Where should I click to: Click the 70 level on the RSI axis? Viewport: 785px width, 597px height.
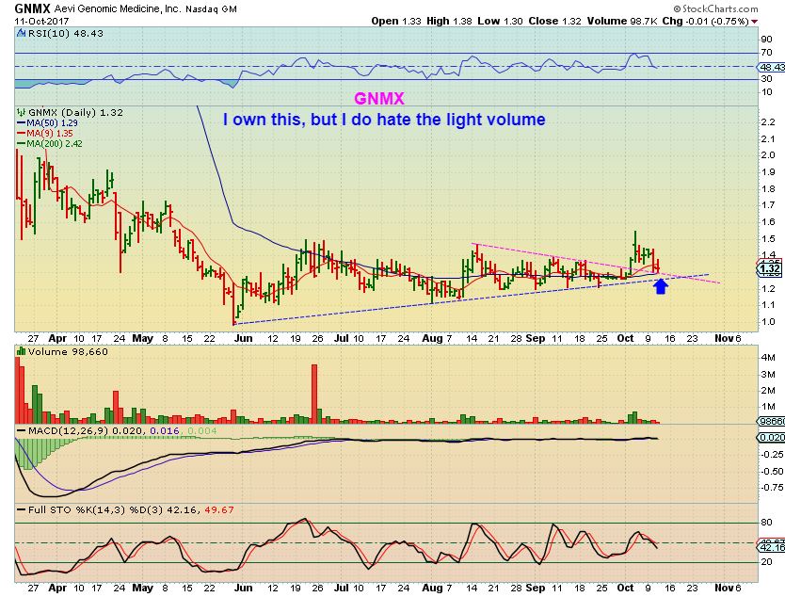766,53
